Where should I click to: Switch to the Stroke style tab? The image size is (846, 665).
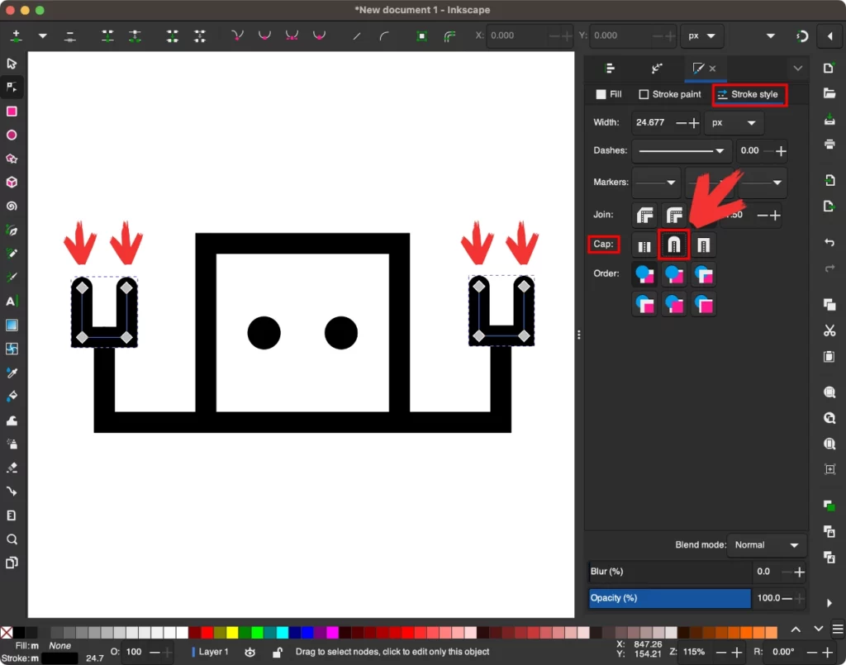coord(749,94)
